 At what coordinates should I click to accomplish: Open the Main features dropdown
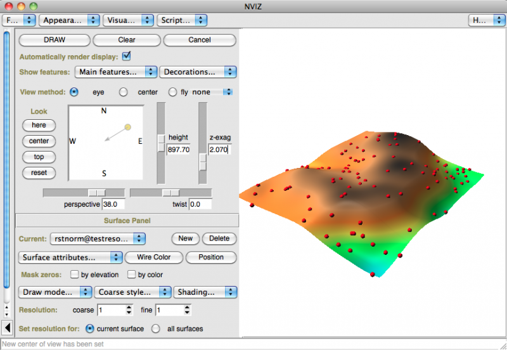[115, 72]
